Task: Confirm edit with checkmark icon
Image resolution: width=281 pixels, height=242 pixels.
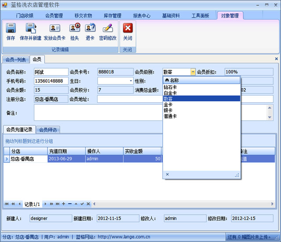Action: click(x=82, y=204)
